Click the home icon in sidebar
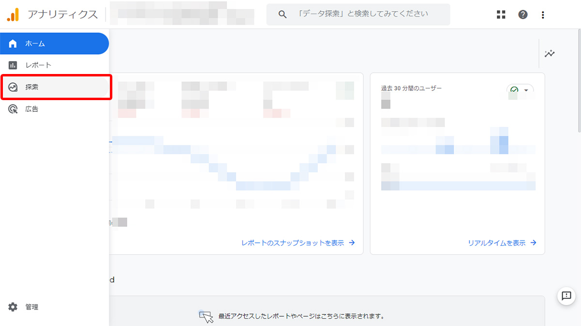The image size is (581, 326). coord(13,44)
